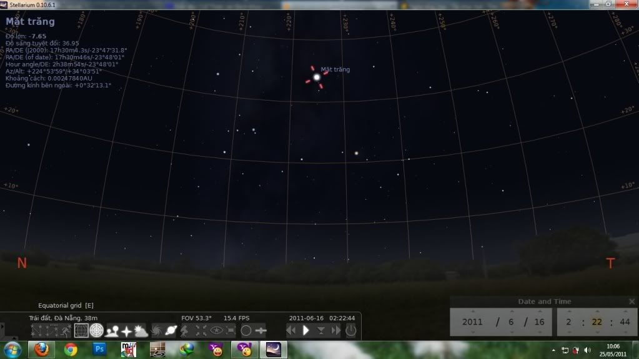Increase the year with the up arrow

[x=472, y=312]
